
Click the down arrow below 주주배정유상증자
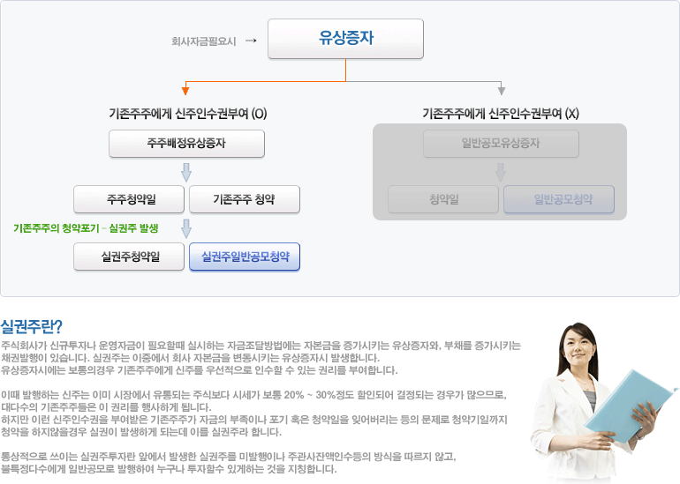(x=186, y=171)
